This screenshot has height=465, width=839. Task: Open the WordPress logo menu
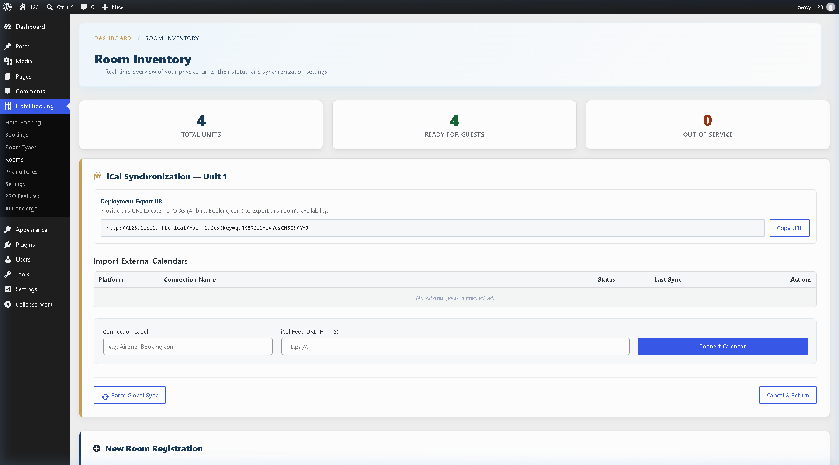[7, 7]
